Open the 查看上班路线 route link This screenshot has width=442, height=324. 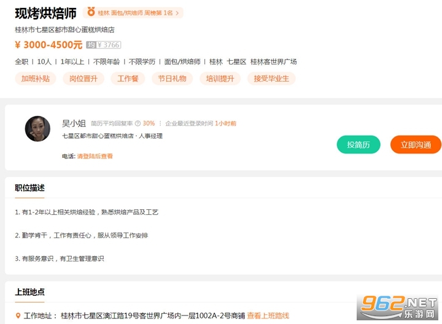tap(268, 316)
